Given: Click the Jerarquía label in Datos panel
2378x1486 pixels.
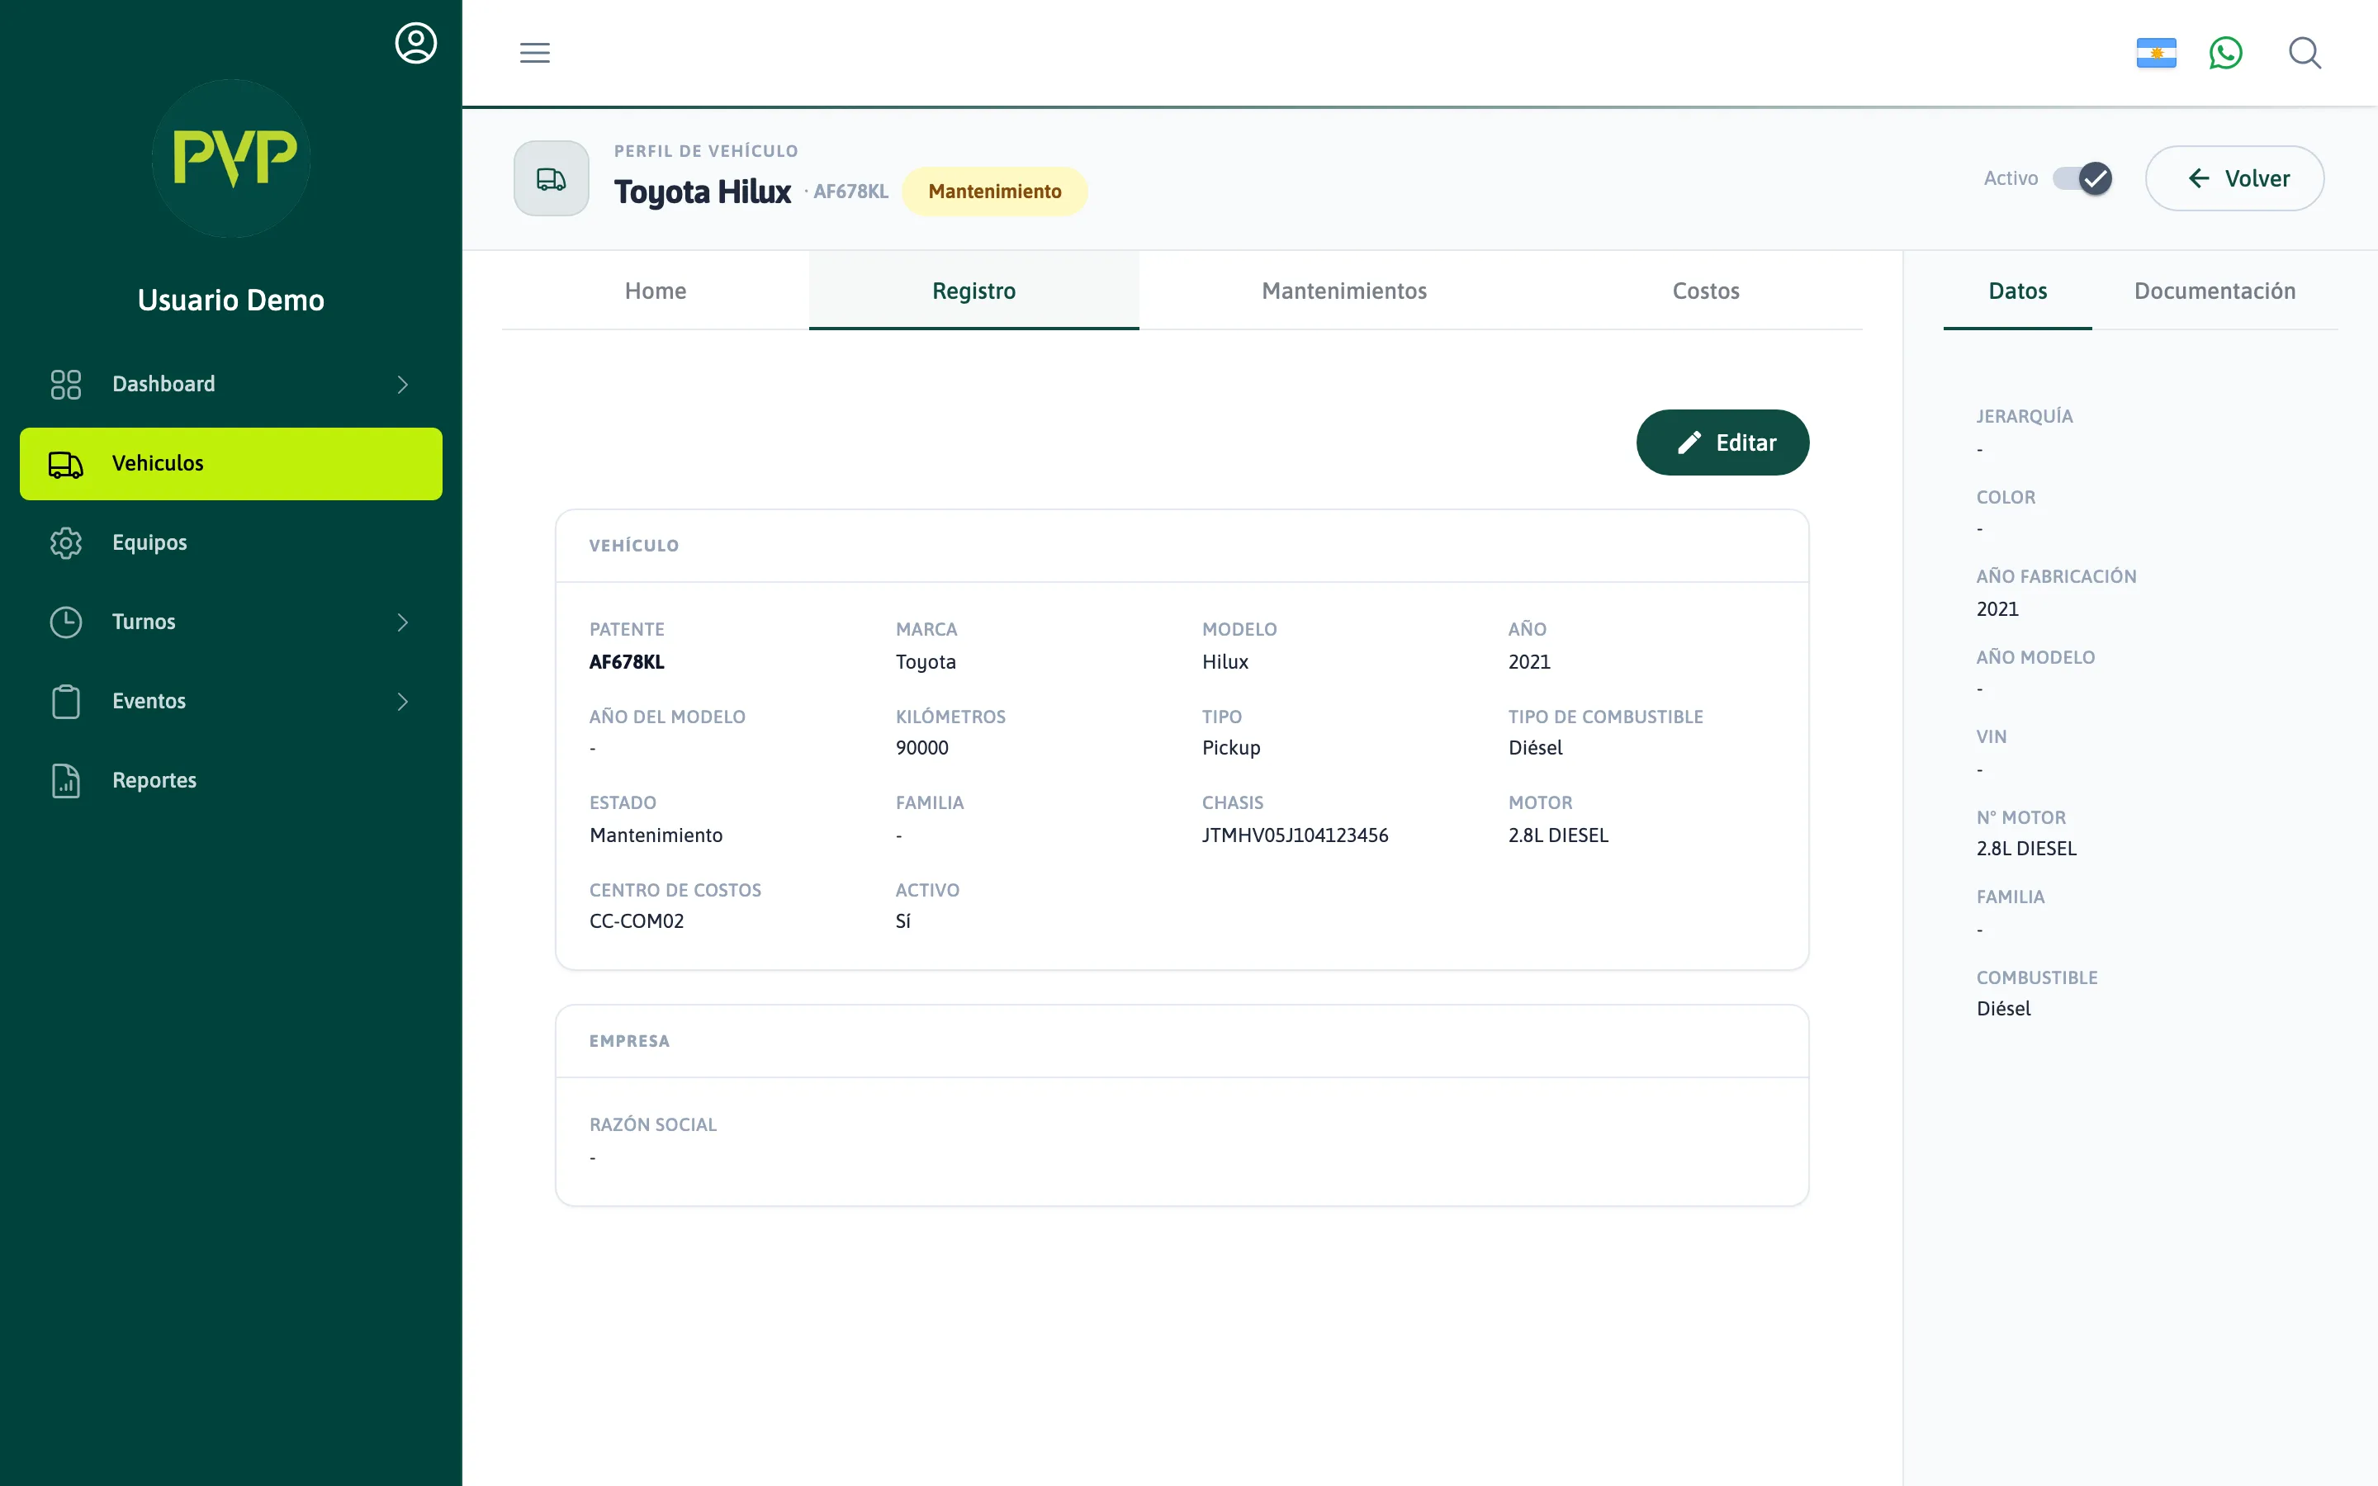Looking at the screenshot, I should pyautogui.click(x=2025, y=417).
